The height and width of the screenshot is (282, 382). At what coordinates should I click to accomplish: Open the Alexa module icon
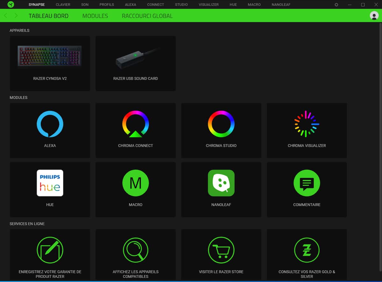[50, 124]
